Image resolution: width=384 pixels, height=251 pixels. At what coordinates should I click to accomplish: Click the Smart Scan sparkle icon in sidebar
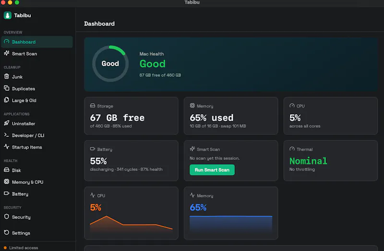7,53
